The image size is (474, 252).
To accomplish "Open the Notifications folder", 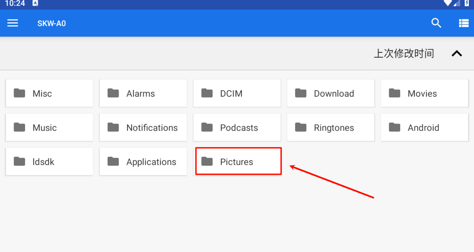I will click(143, 128).
